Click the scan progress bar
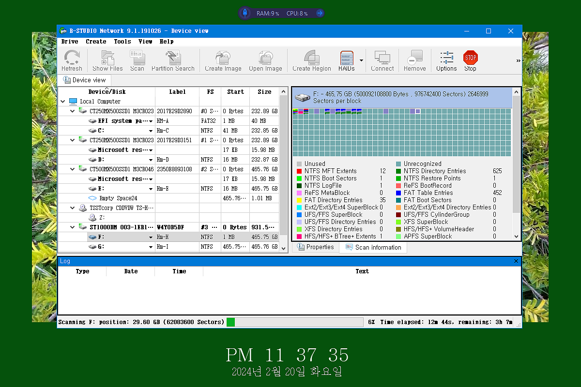The image size is (581, 387). pyautogui.click(x=294, y=322)
